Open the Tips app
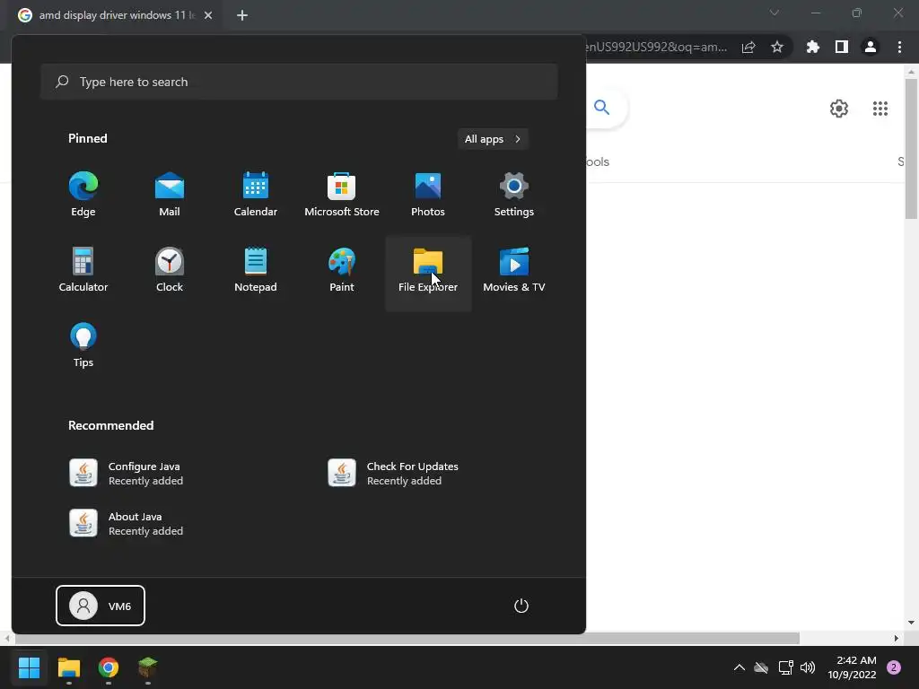The image size is (919, 689). click(83, 345)
